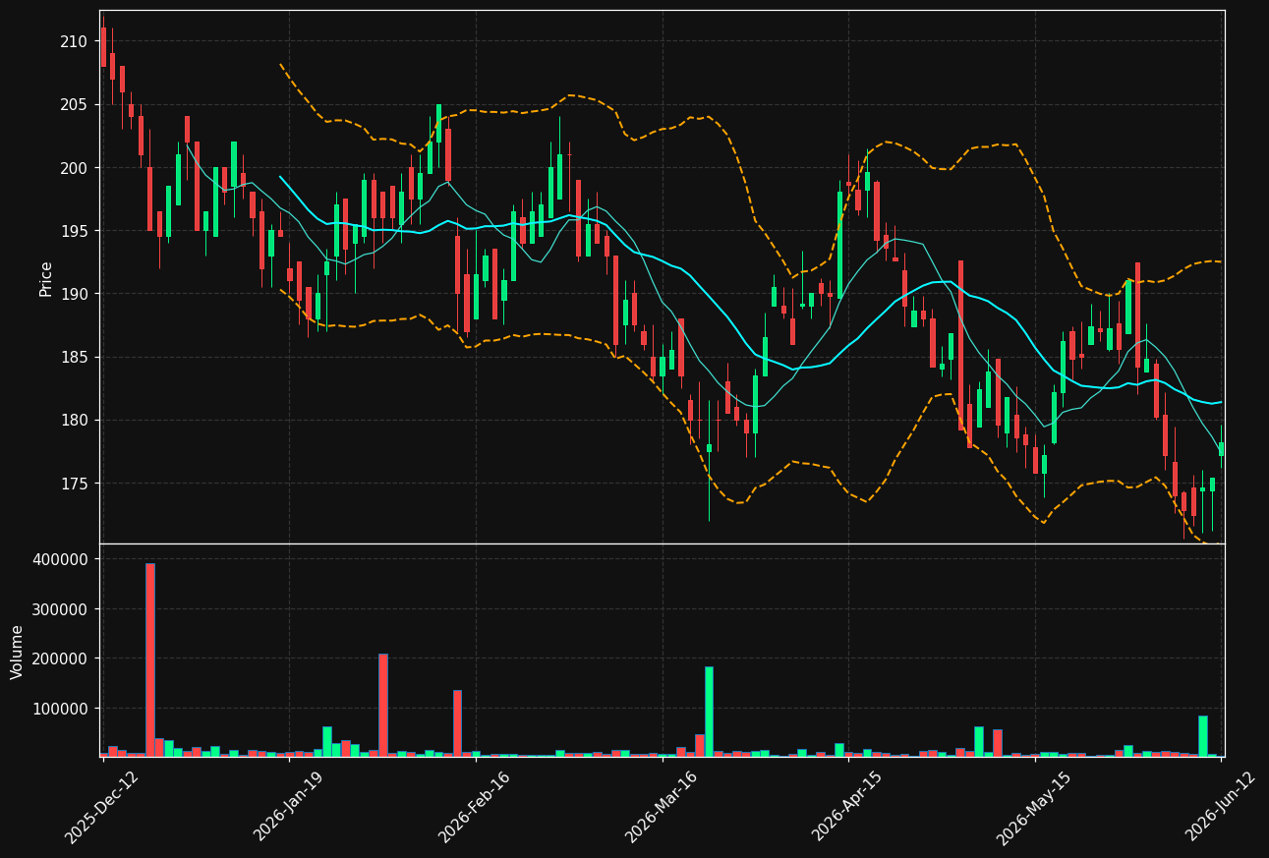
Task: Click the 100000 volume axis value
Action: (61, 709)
